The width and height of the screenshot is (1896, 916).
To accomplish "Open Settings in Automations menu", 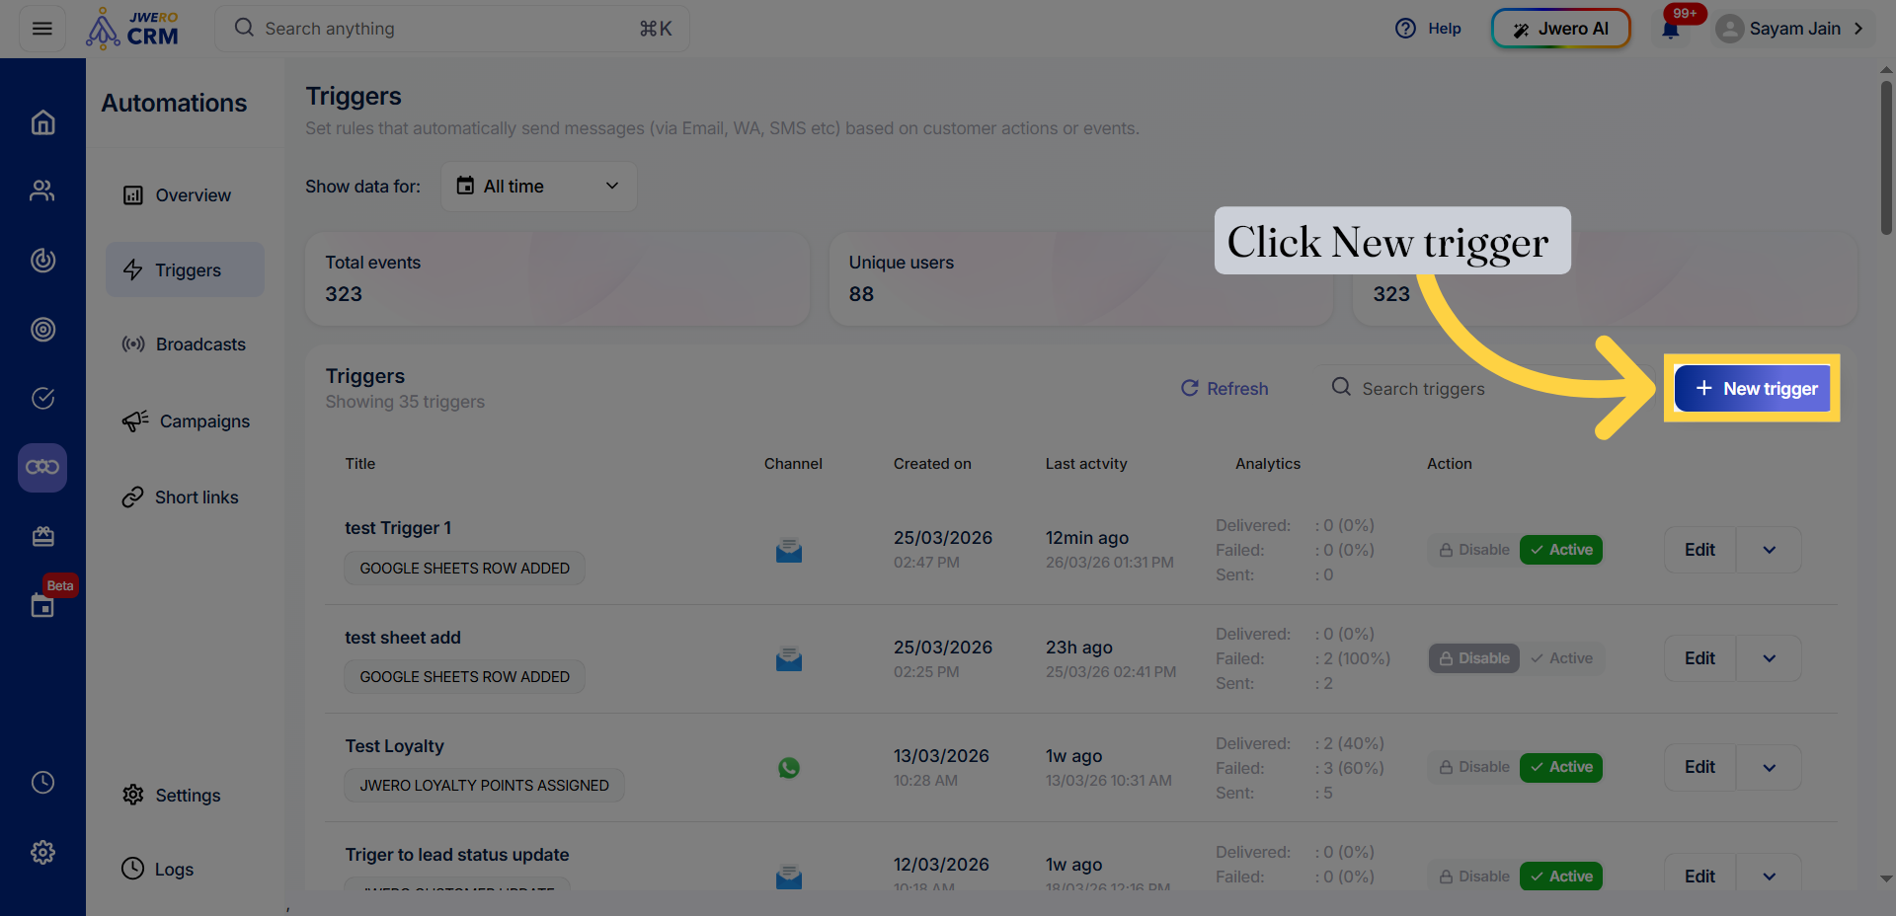I will click(185, 796).
